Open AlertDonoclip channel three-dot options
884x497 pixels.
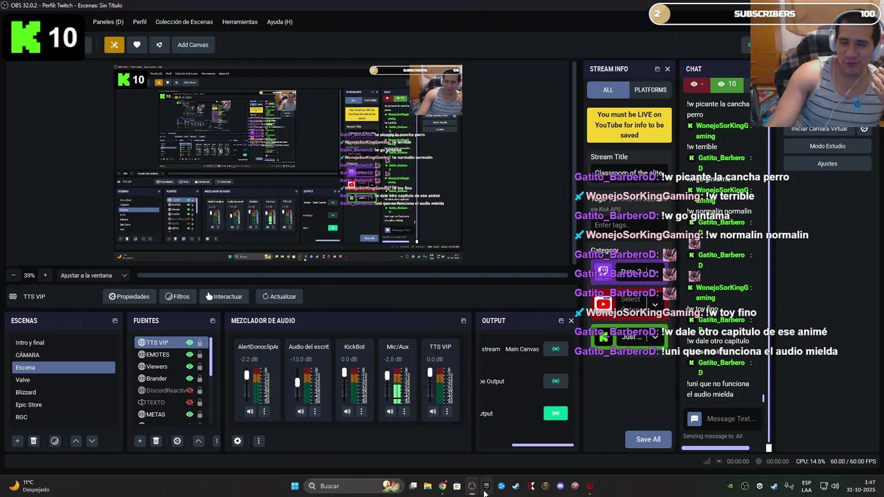(264, 411)
